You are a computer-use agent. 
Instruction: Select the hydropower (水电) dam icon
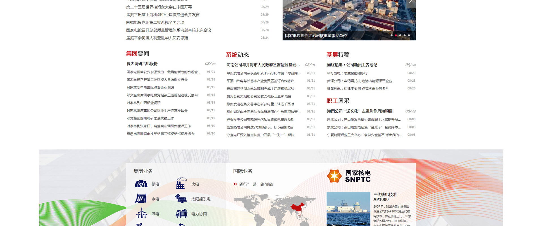[x=141, y=199]
